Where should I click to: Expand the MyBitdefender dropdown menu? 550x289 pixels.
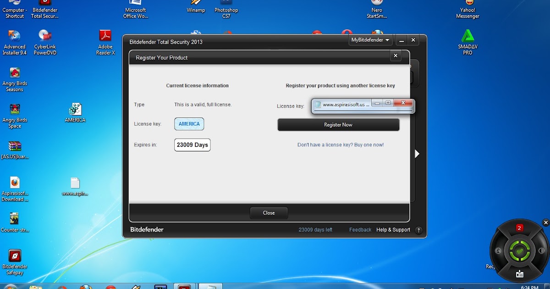click(x=370, y=40)
